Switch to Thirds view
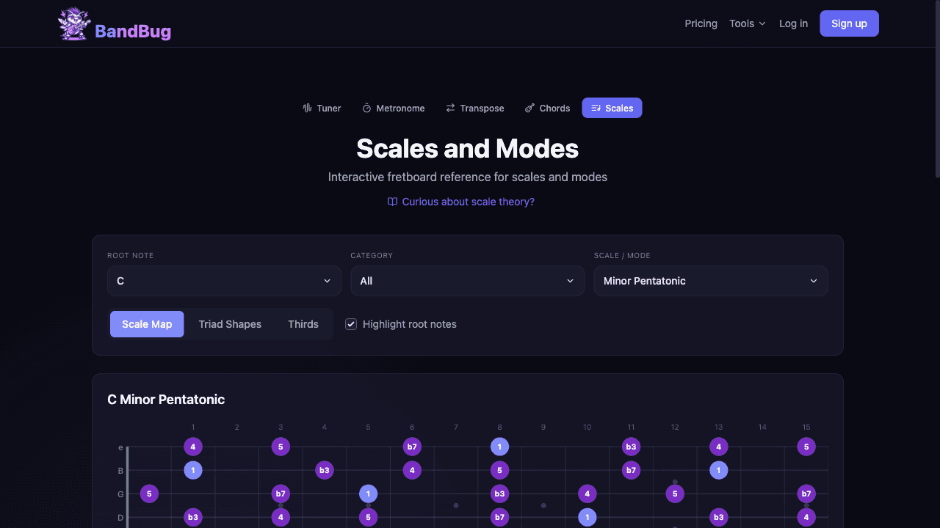Image resolution: width=940 pixels, height=528 pixels. pyautogui.click(x=303, y=323)
